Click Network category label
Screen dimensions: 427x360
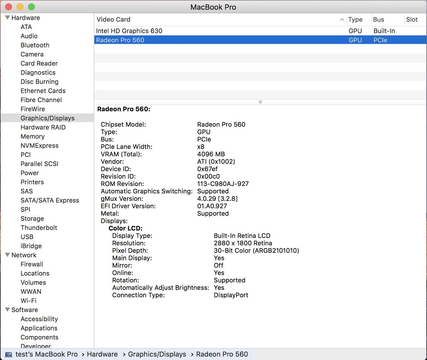(x=24, y=255)
